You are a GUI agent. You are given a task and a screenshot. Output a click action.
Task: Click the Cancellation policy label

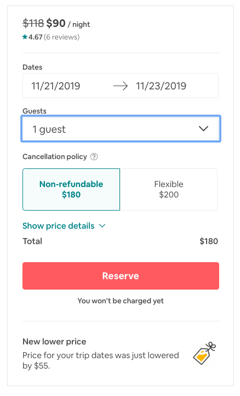(55, 157)
